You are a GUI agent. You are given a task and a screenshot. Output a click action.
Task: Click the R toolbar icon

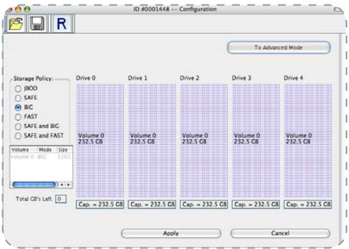(x=62, y=24)
